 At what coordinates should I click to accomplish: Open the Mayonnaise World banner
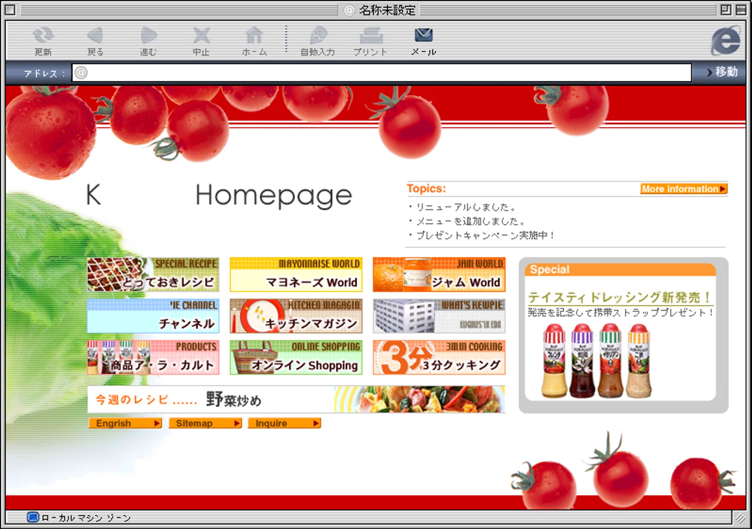(x=296, y=274)
